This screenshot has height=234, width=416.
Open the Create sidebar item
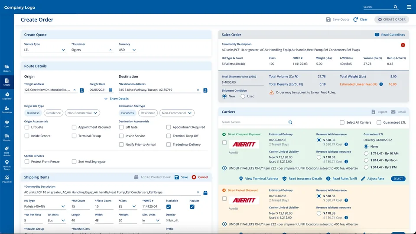(x=7, y=82)
